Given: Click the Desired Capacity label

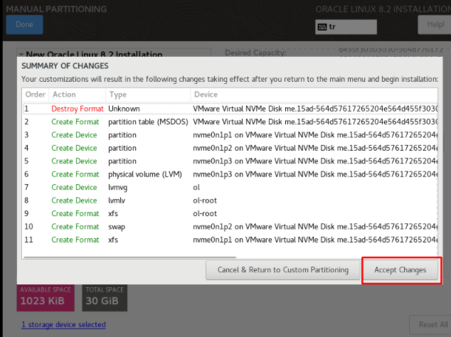Looking at the screenshot, I should [255, 53].
